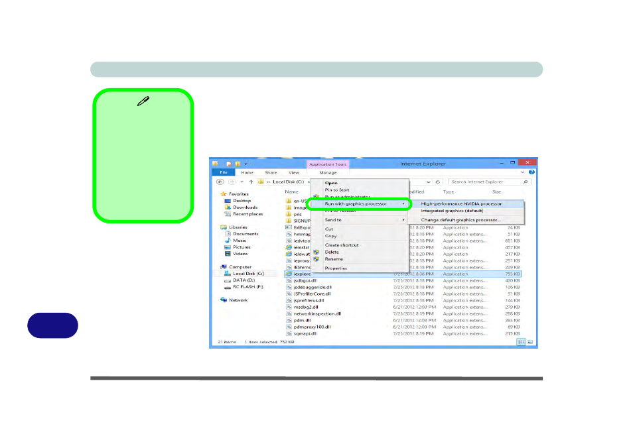Choose Change default graphics processor...
Screen dimensions: 633x446
[x=466, y=220]
